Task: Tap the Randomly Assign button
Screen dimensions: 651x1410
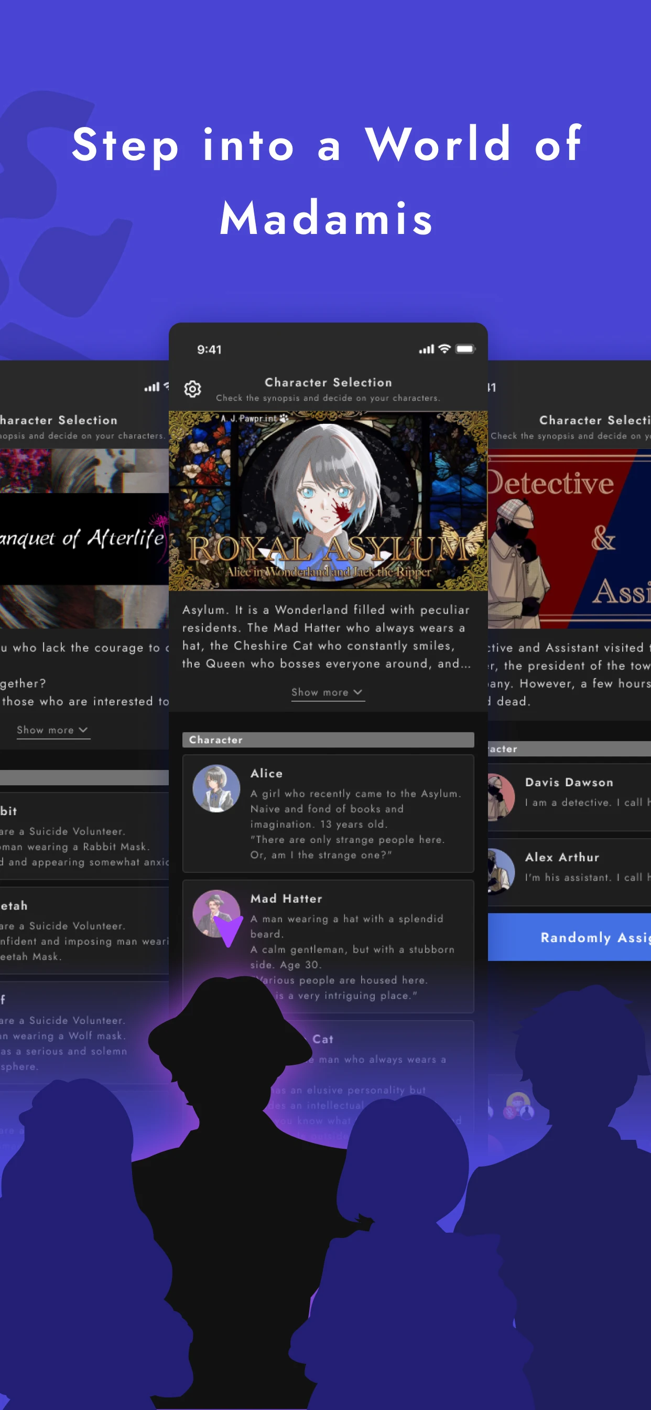Action: pos(569,937)
